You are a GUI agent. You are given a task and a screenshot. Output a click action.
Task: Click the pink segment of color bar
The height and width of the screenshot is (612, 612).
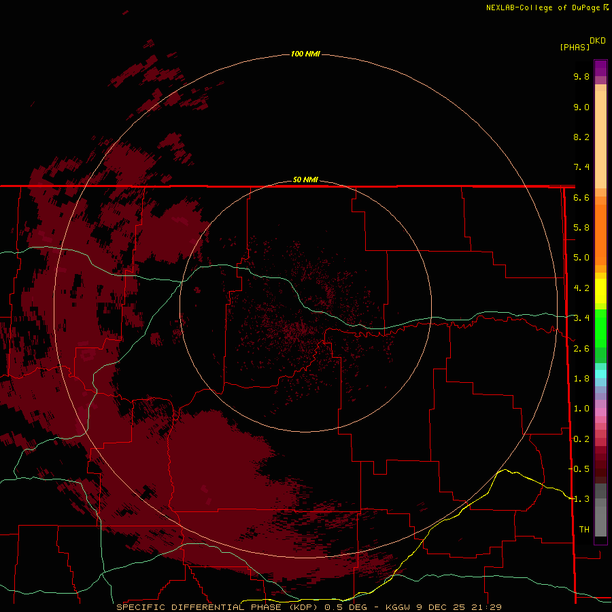(x=600, y=412)
